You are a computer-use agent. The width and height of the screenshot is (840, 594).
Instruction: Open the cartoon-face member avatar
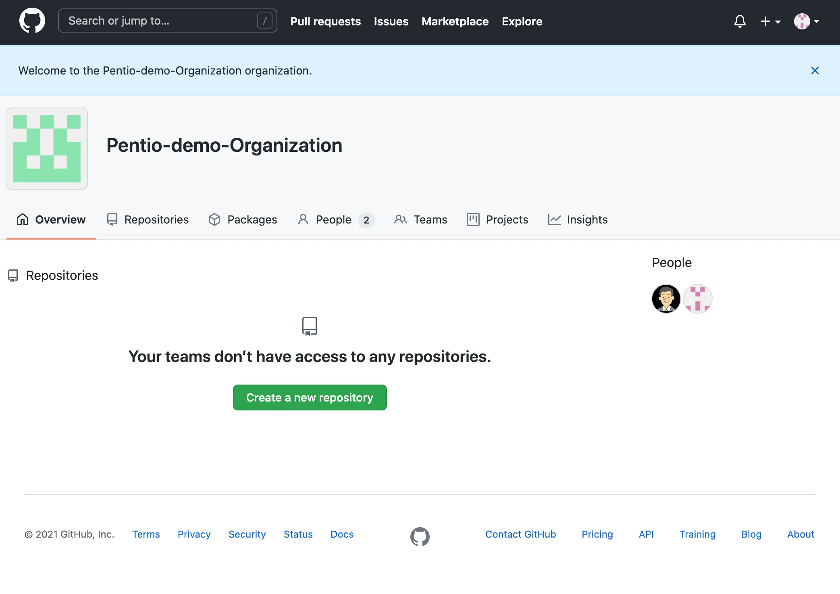click(666, 299)
